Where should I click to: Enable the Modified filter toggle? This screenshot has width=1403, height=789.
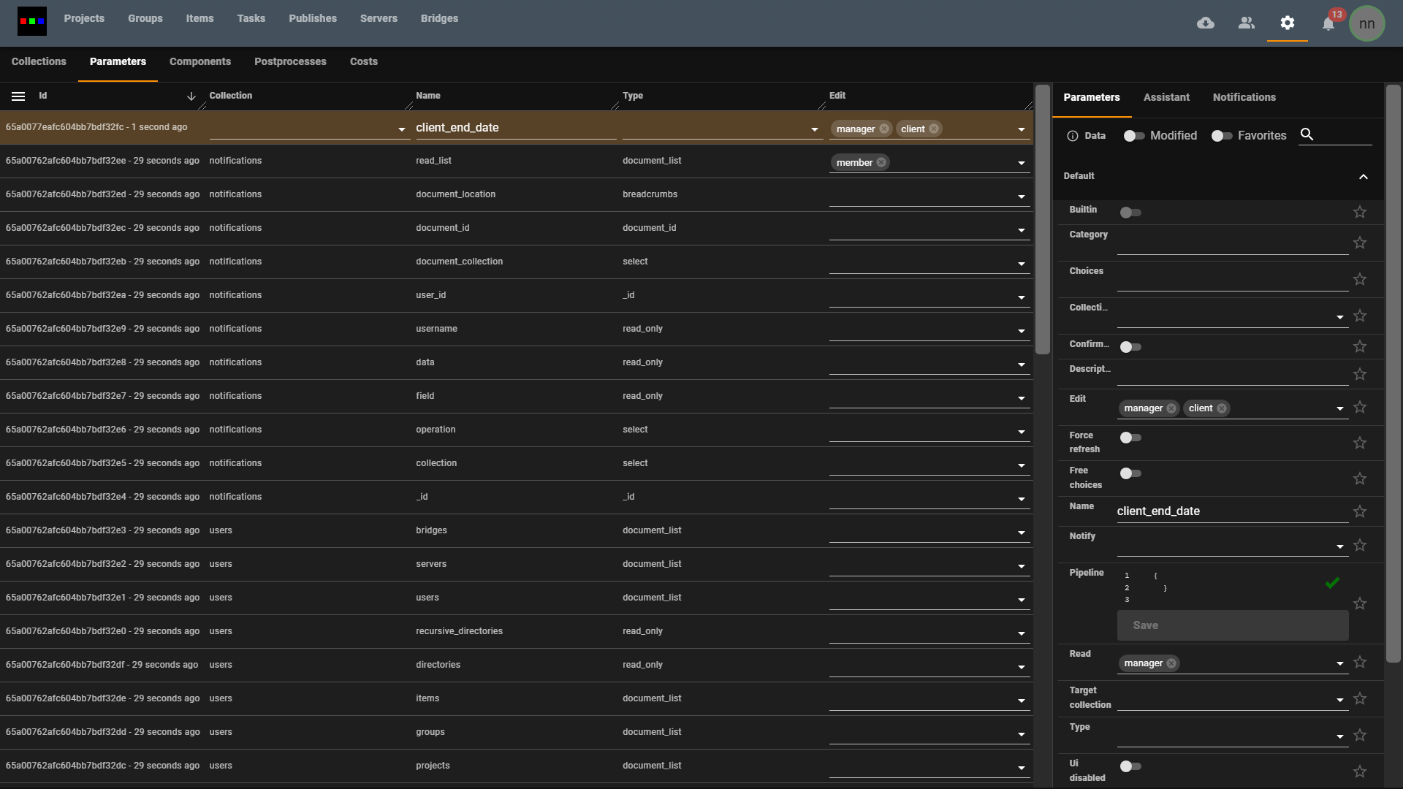pyautogui.click(x=1132, y=136)
